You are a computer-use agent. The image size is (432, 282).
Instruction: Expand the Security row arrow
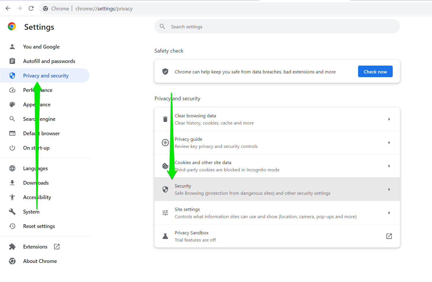(389, 189)
